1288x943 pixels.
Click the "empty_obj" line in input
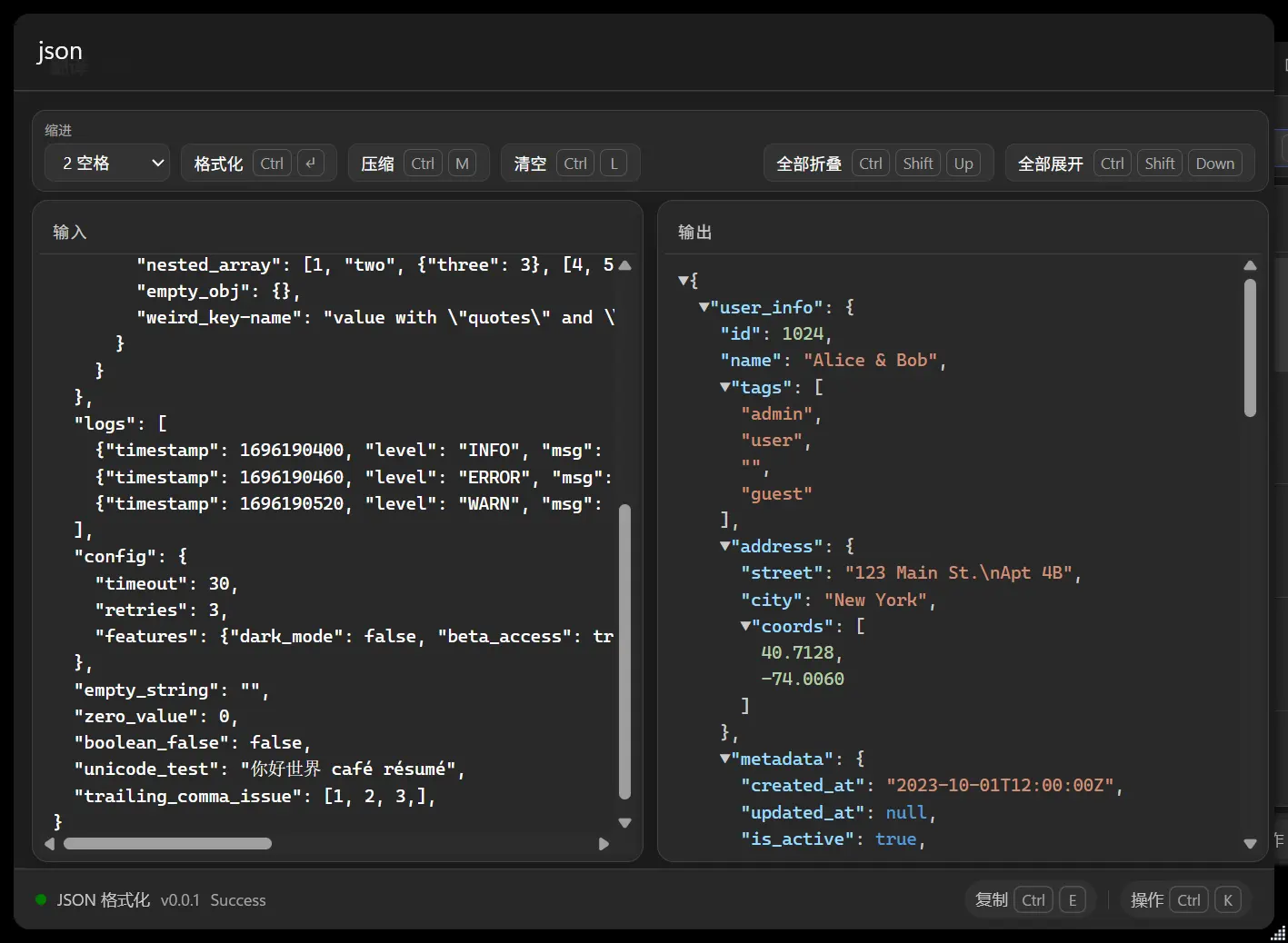click(218, 292)
